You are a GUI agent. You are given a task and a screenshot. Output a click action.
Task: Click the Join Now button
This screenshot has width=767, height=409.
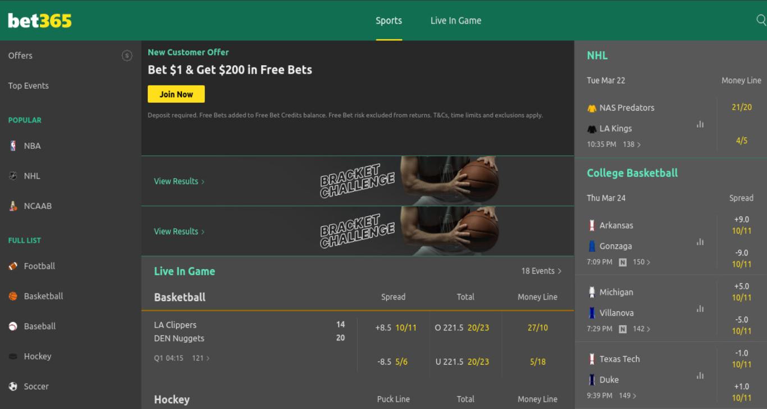point(176,94)
